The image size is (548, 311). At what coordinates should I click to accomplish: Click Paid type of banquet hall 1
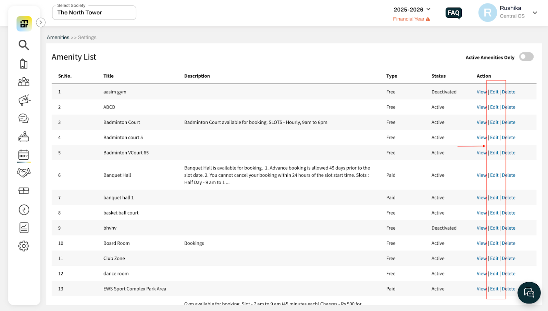[x=391, y=197]
